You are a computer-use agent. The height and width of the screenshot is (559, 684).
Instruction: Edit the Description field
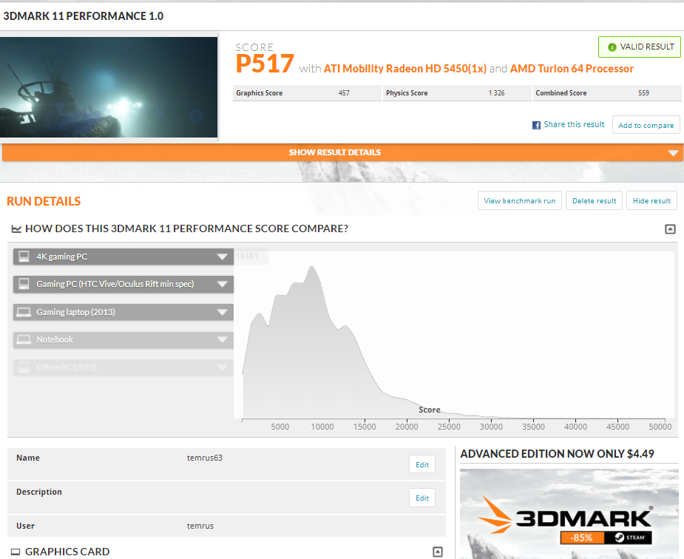[x=421, y=498]
